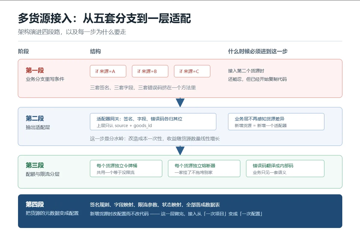Viewport: 360px width, 240px height.
Task: Select the 第二段 stage heading
Action: click(x=35, y=118)
